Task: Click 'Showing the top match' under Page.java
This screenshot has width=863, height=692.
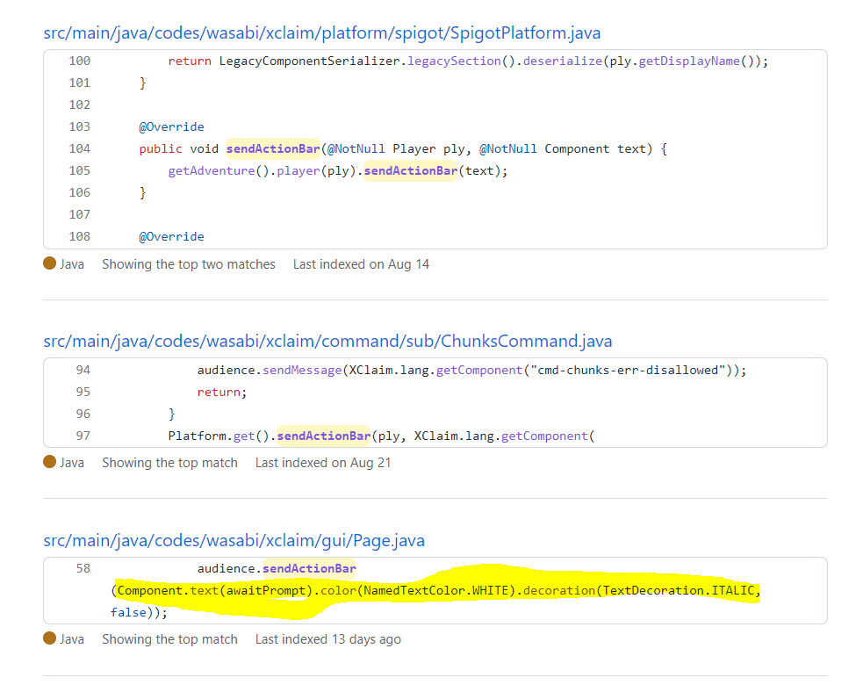Action: (x=169, y=639)
